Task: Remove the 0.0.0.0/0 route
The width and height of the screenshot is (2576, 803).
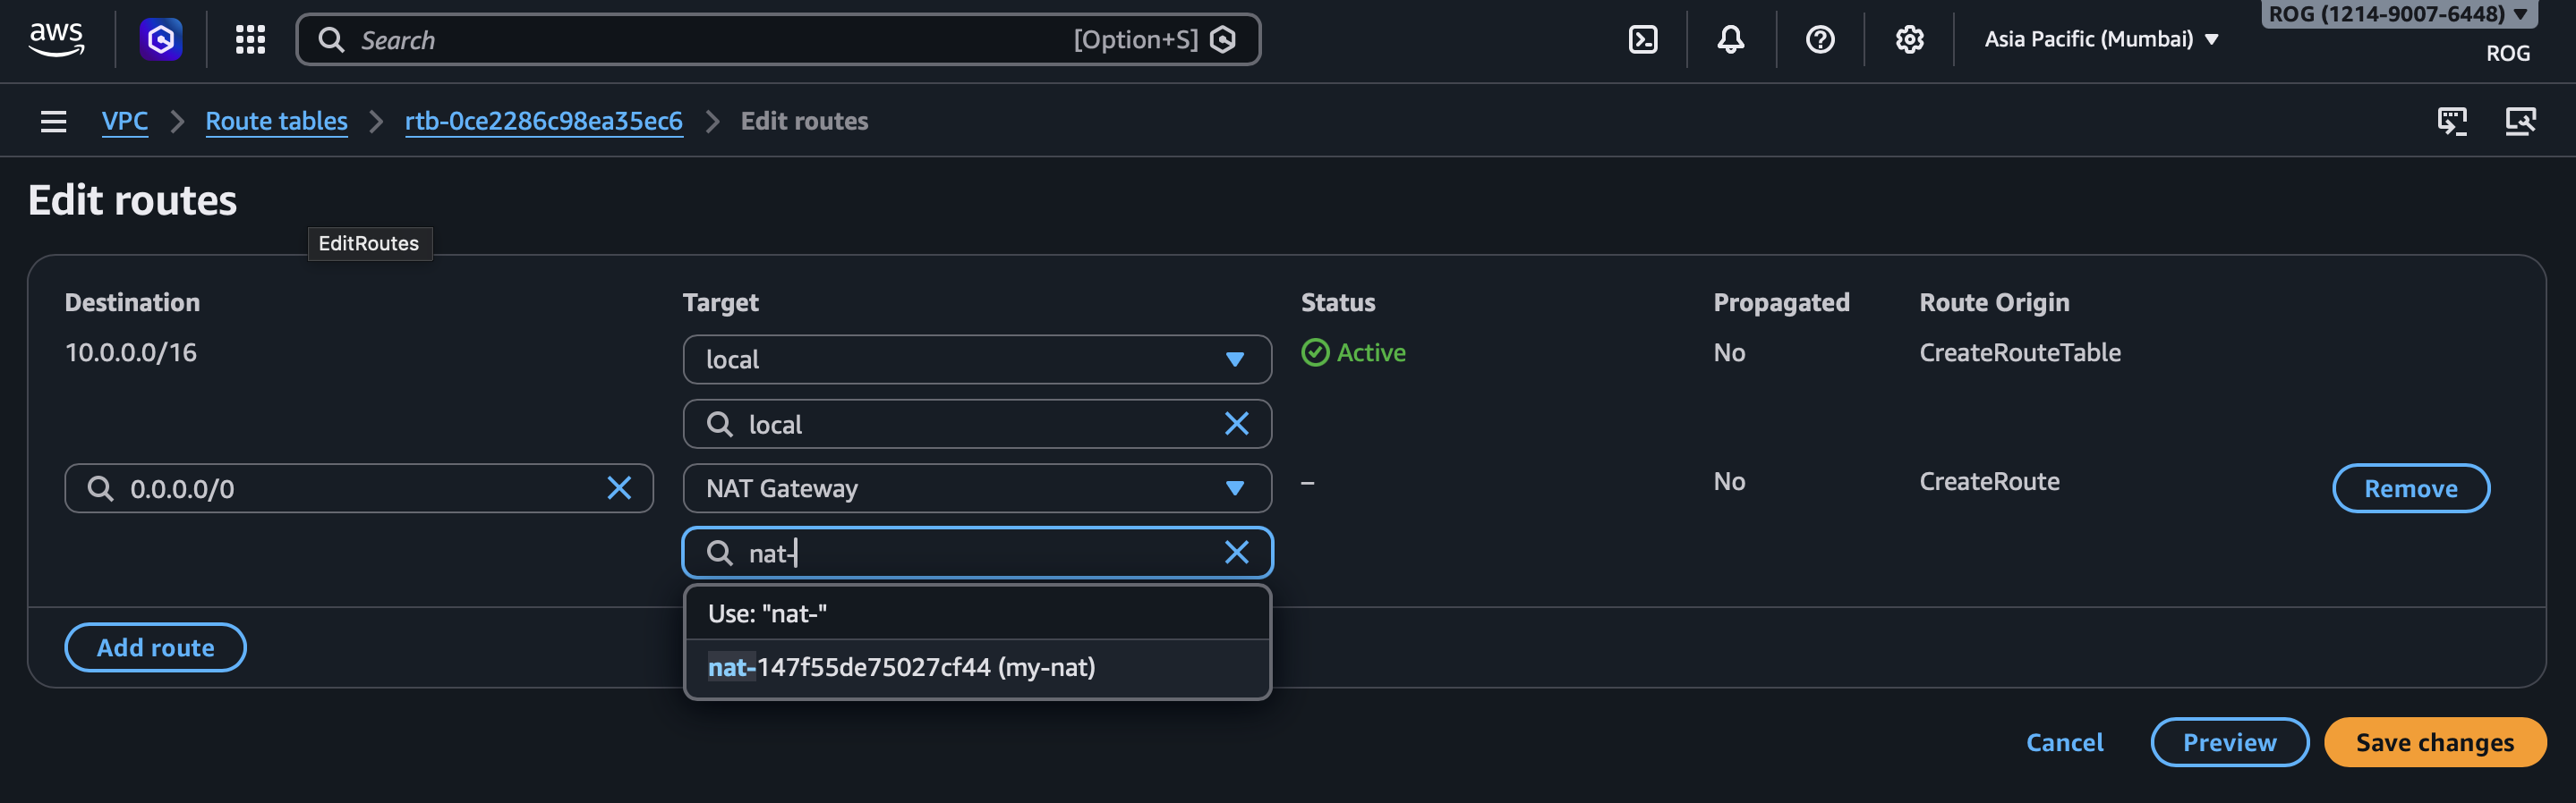Action: [x=2410, y=488]
